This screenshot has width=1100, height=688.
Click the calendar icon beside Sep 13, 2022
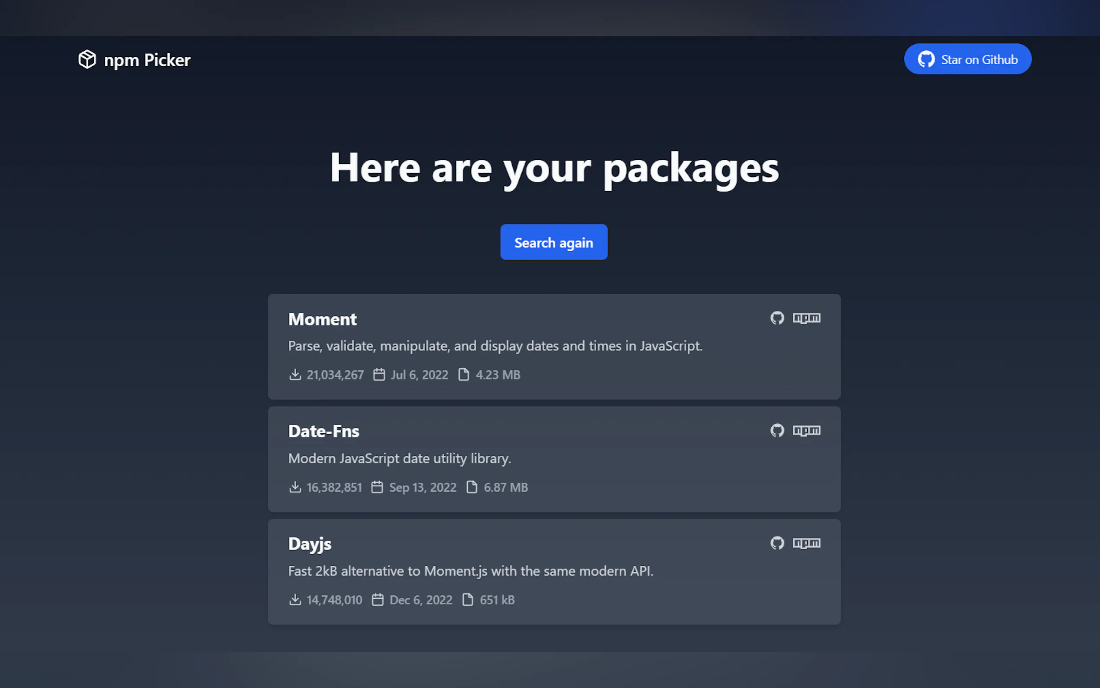pos(377,487)
